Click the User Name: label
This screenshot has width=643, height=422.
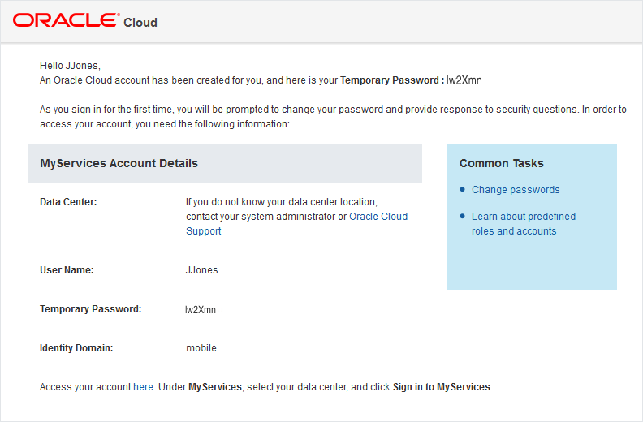67,270
